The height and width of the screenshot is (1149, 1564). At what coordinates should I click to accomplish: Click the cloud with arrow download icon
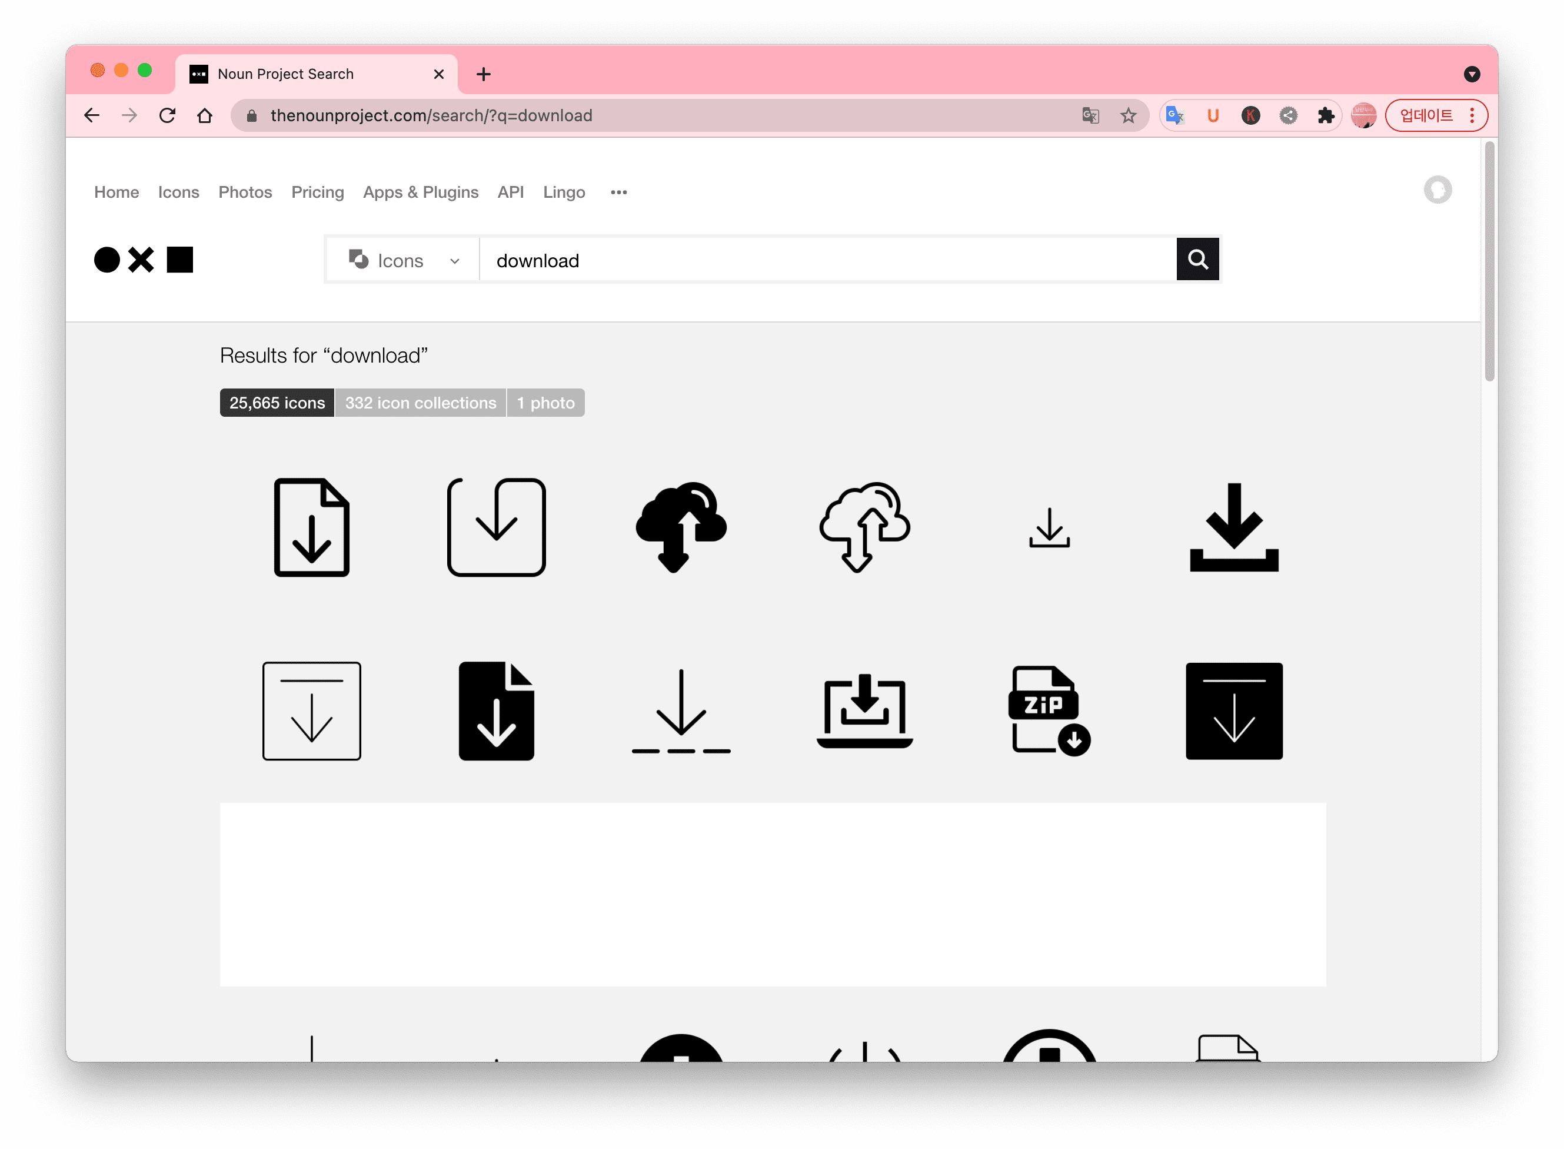pos(680,527)
